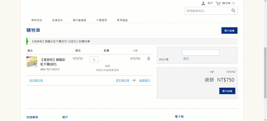Click 價格 column header
Screen dimensions: 267x121
tap(78, 51)
